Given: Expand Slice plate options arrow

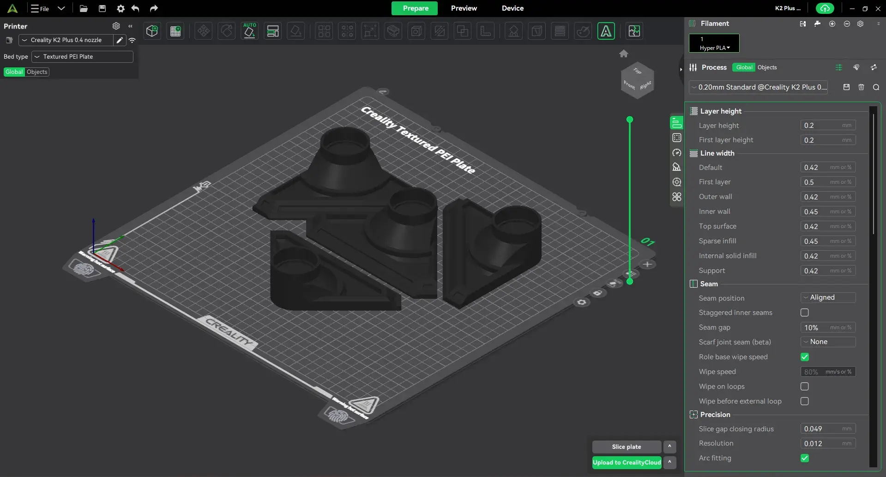Looking at the screenshot, I should tap(669, 447).
